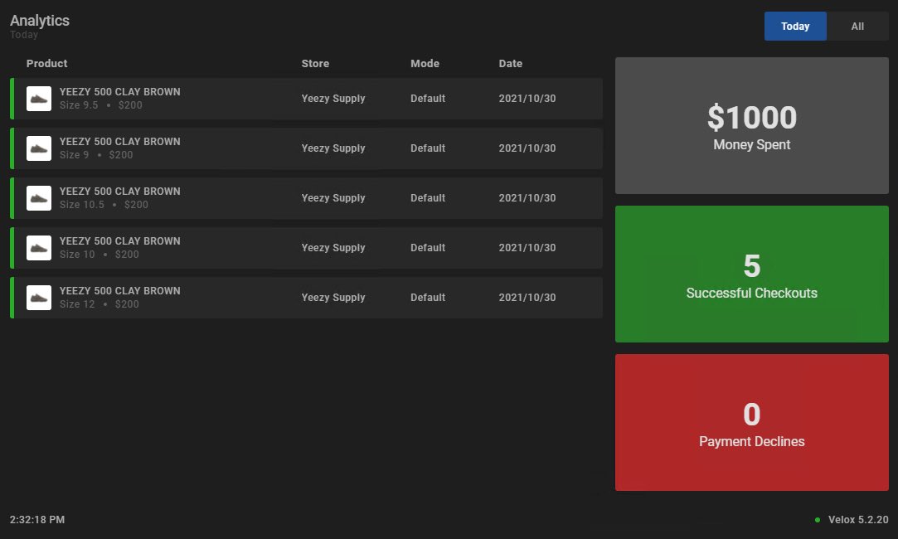The height and width of the screenshot is (539, 898).
Task: Select YEEZY 500 CLAY BROWN title, Size 10.5
Action: [x=119, y=192]
